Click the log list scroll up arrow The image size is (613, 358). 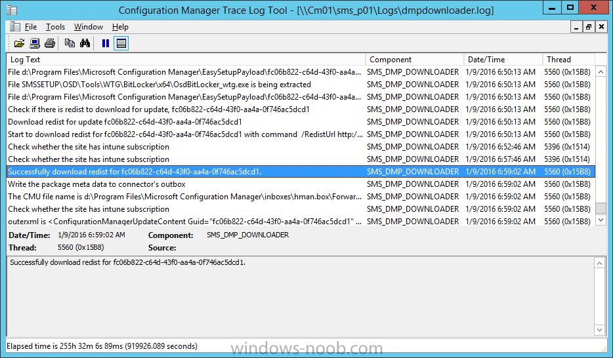(601, 71)
